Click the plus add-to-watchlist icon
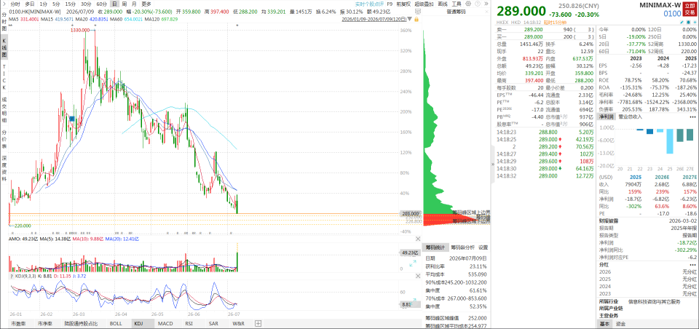 695,23
